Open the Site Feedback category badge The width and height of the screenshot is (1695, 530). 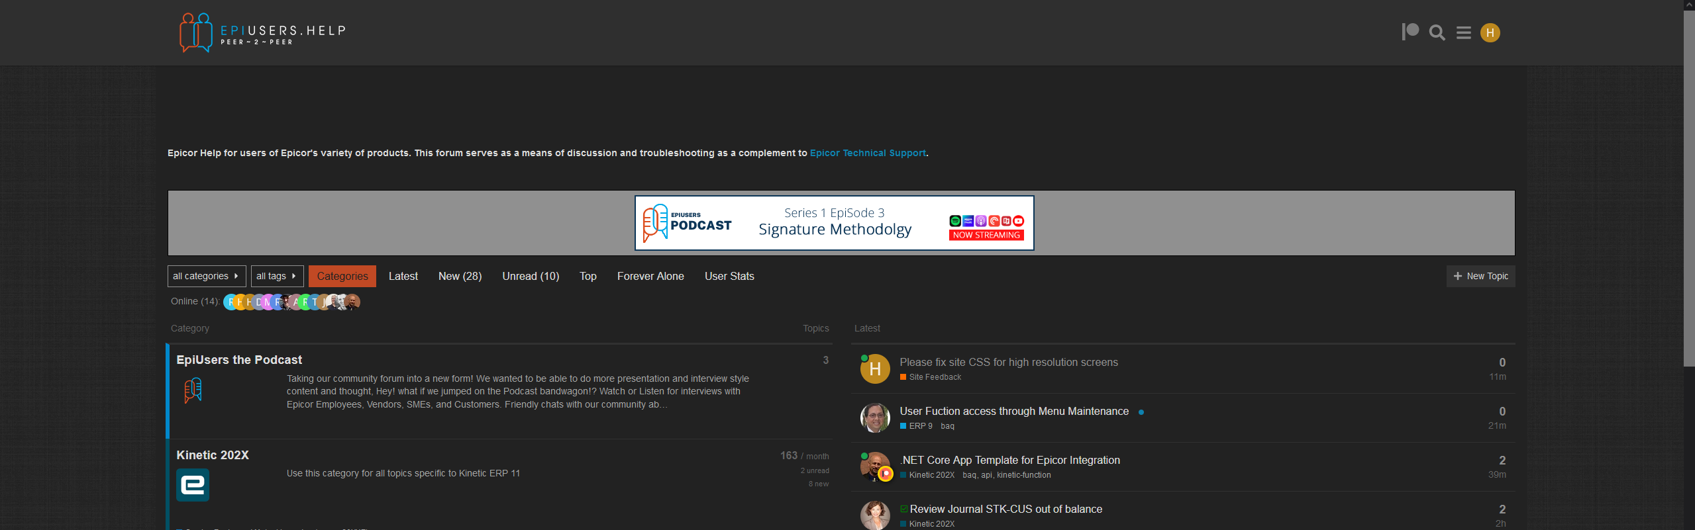click(x=931, y=377)
